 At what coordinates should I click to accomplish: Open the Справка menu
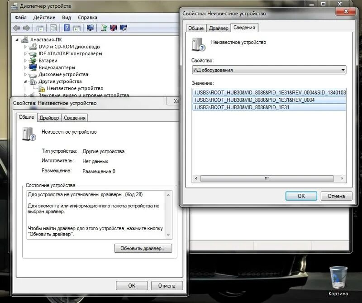(87, 18)
